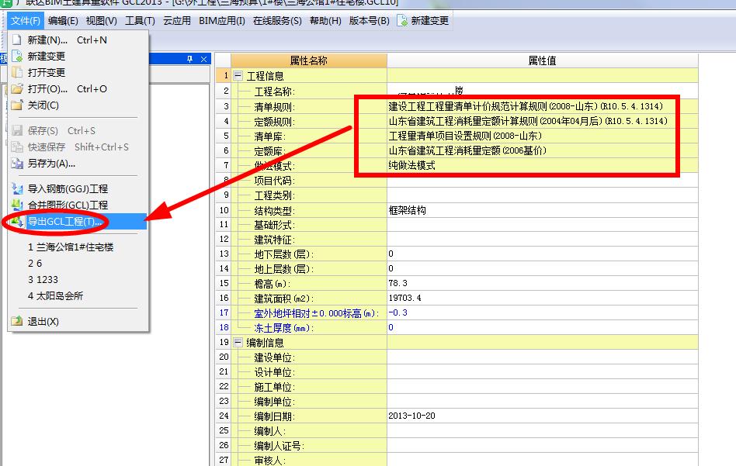
Task: Open the BIM应用(I) menu
Action: pyautogui.click(x=222, y=21)
